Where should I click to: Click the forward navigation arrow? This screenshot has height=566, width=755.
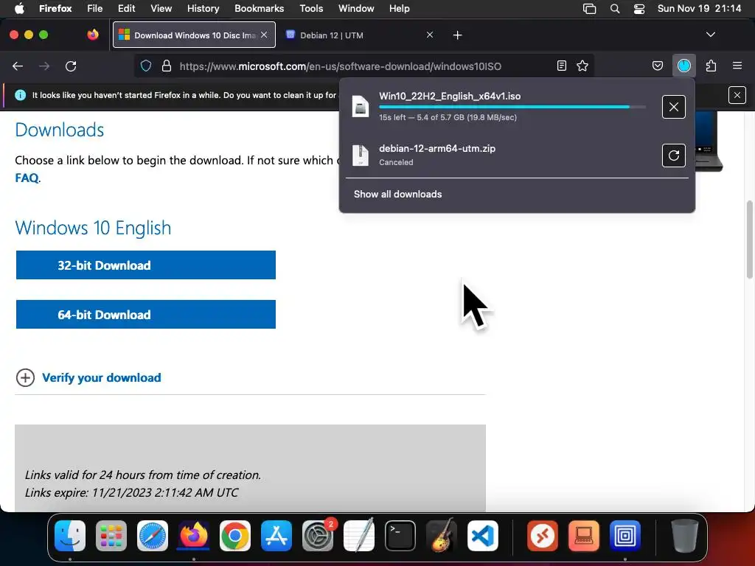point(44,66)
